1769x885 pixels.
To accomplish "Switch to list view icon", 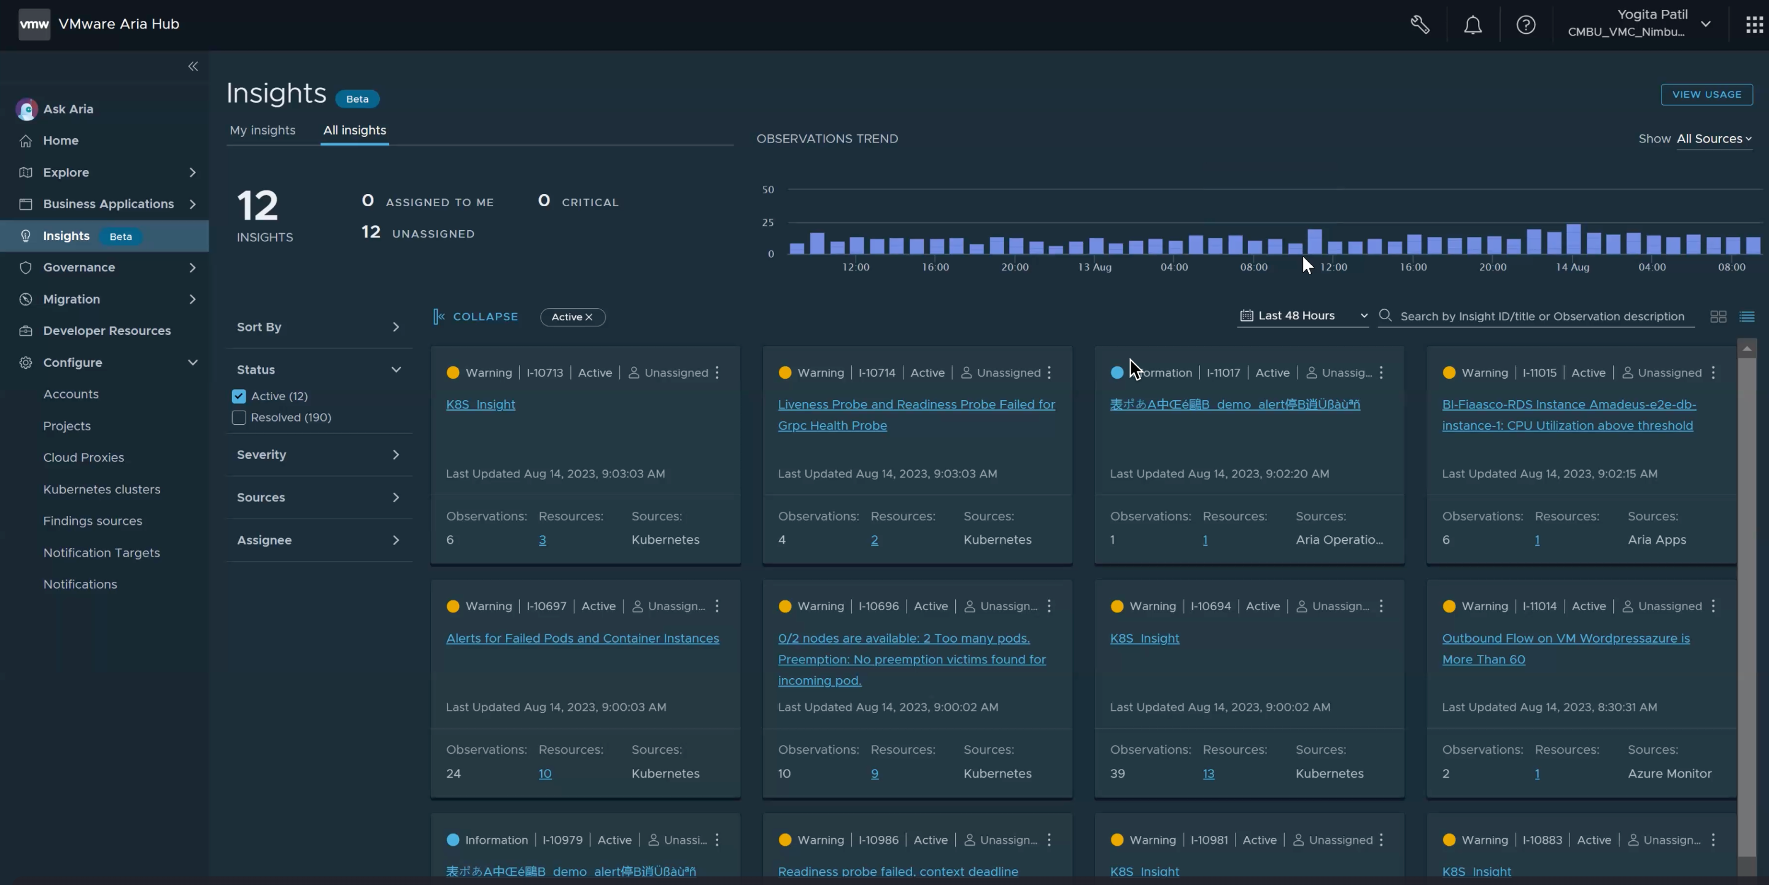I will coord(1746,317).
